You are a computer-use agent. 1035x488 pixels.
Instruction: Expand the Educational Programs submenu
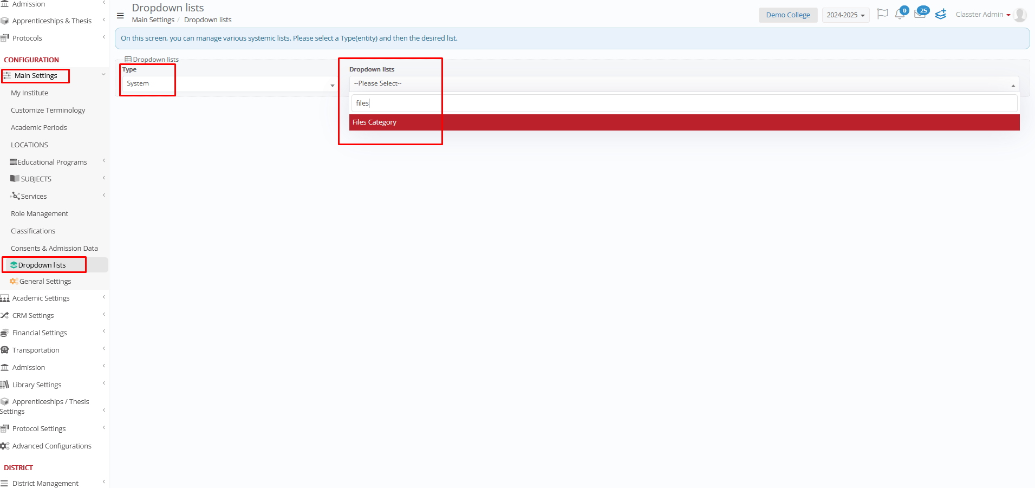(52, 162)
